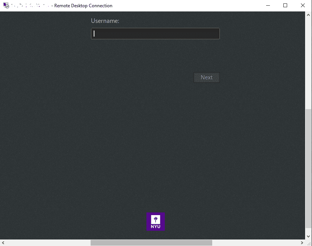Click the horizontal scrollbar right arrow
The image size is (312, 246).
point(302,243)
